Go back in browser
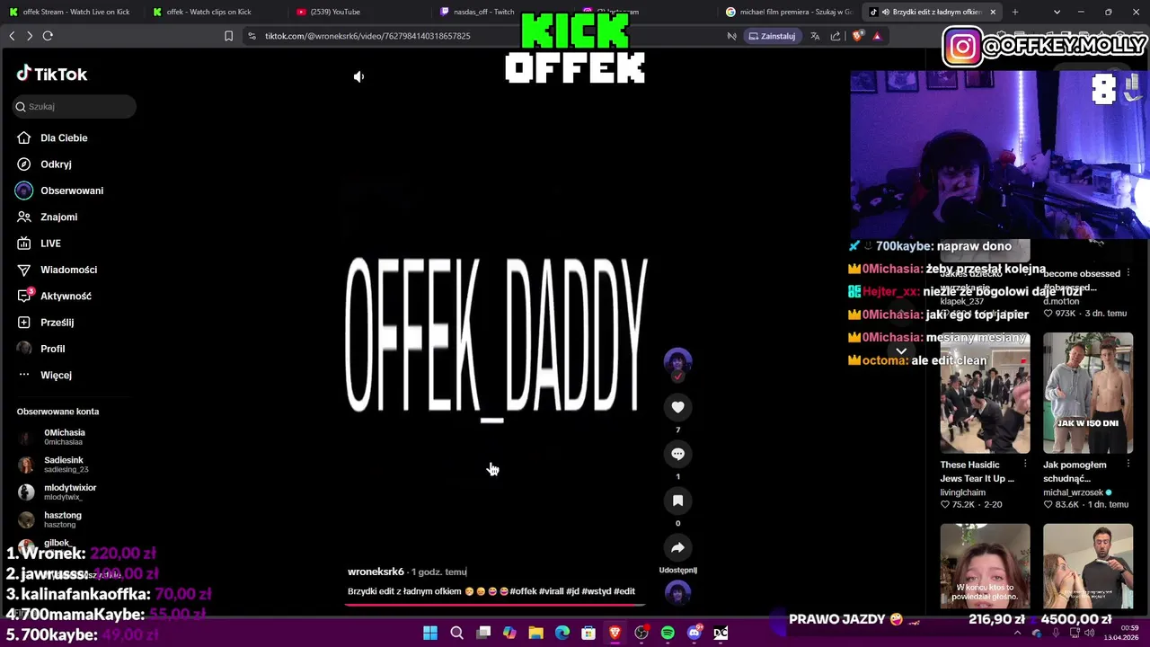Image resolution: width=1150 pixels, height=647 pixels. point(12,36)
